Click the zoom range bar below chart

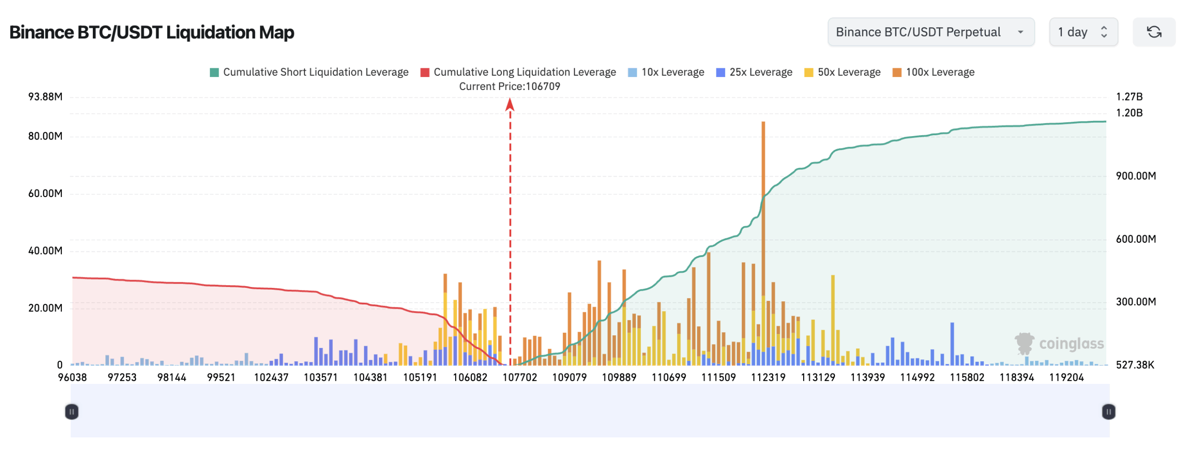tap(590, 411)
